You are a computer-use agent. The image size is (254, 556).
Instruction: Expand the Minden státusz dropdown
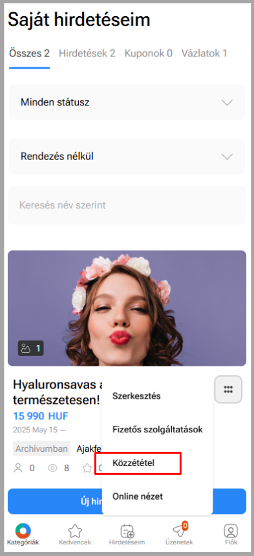[x=127, y=102]
